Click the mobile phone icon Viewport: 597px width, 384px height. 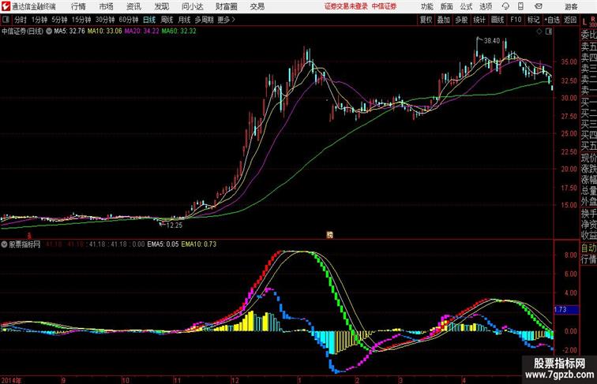click(520, 6)
